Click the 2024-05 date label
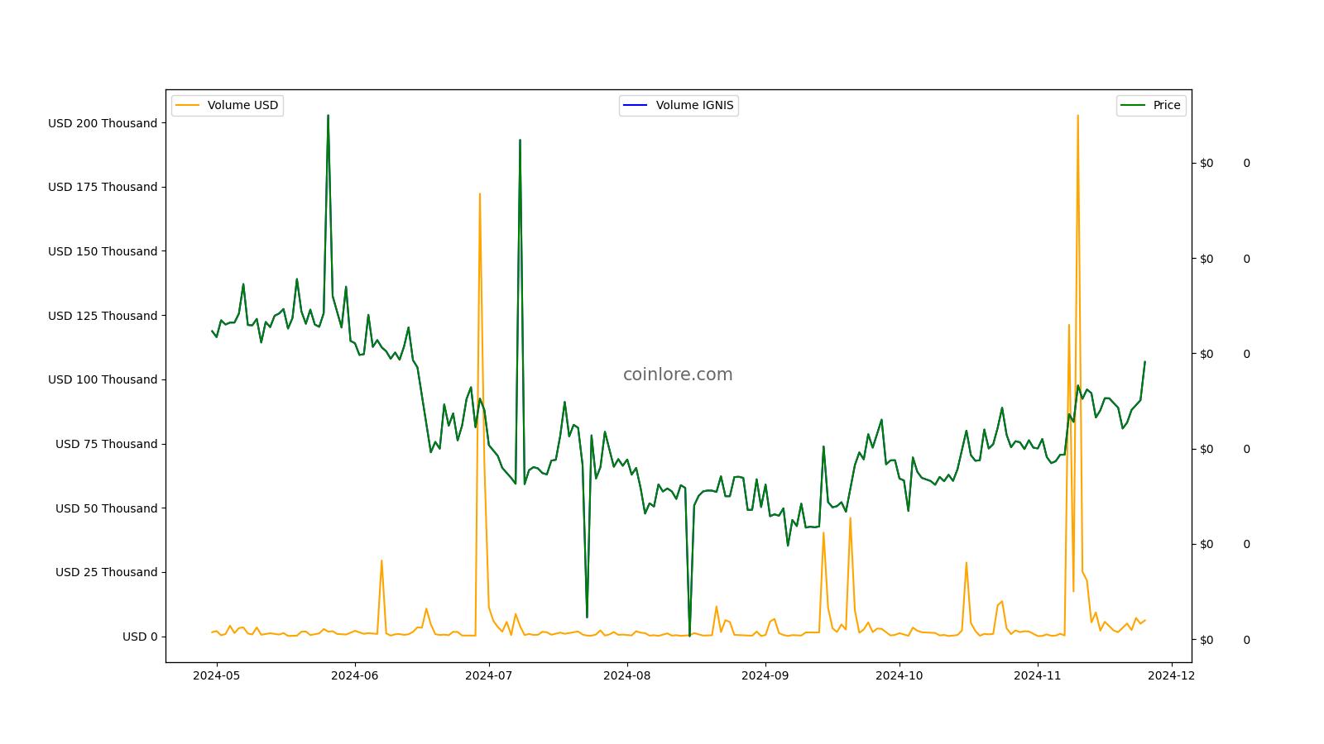Screen dimensions: 1324x744 (217, 675)
